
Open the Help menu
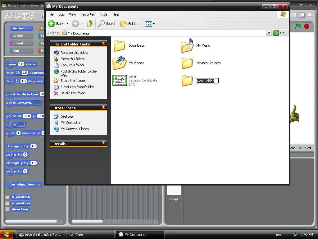point(116,14)
